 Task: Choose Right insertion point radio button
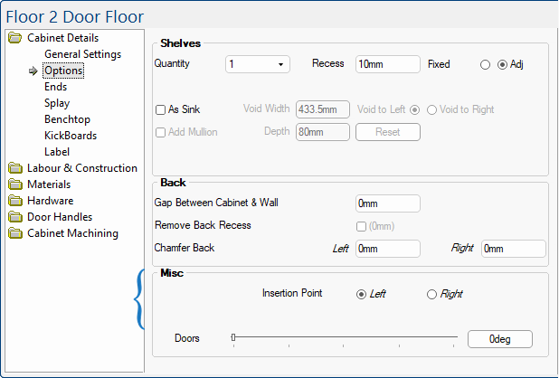pos(431,294)
